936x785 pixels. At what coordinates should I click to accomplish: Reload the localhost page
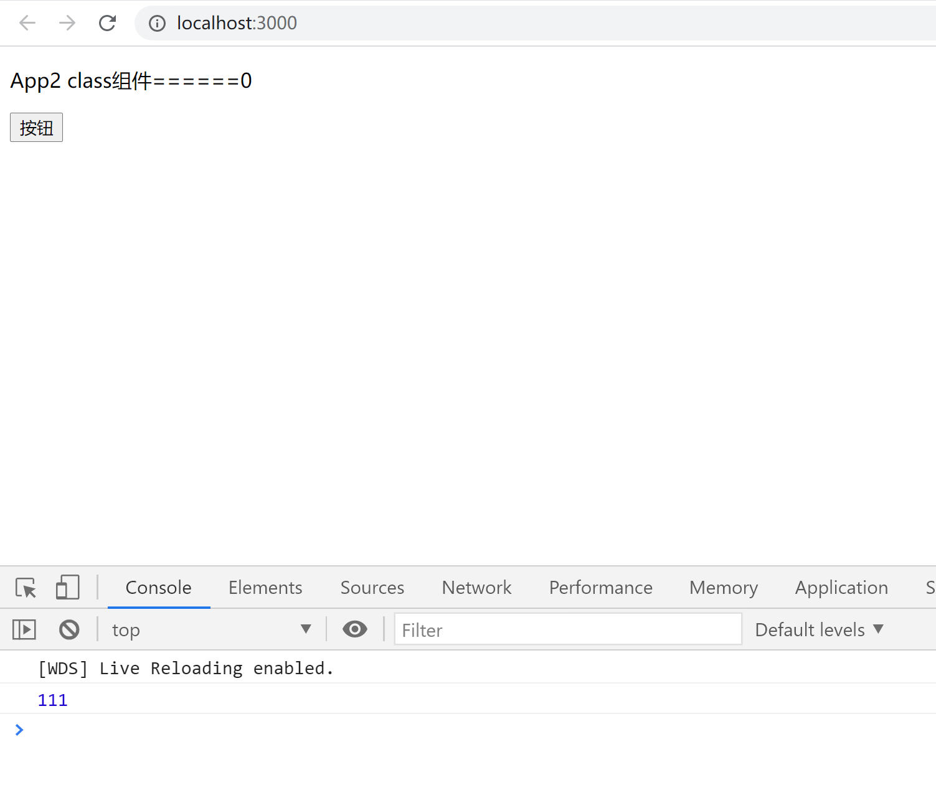(107, 23)
